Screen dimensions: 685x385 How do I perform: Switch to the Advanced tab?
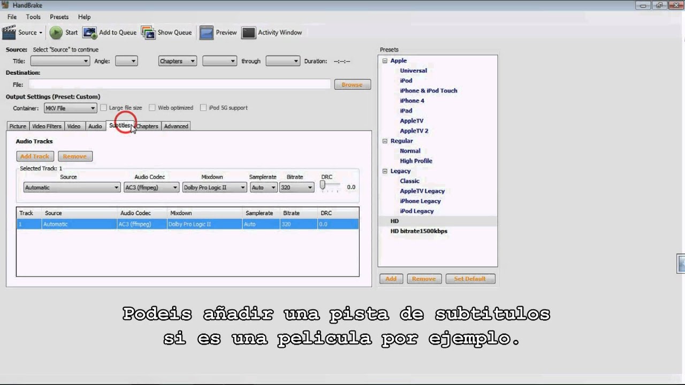point(176,126)
